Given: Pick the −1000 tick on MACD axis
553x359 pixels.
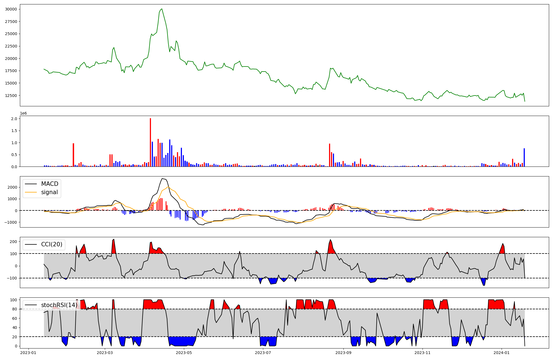Looking at the screenshot, I should click(x=11, y=222).
